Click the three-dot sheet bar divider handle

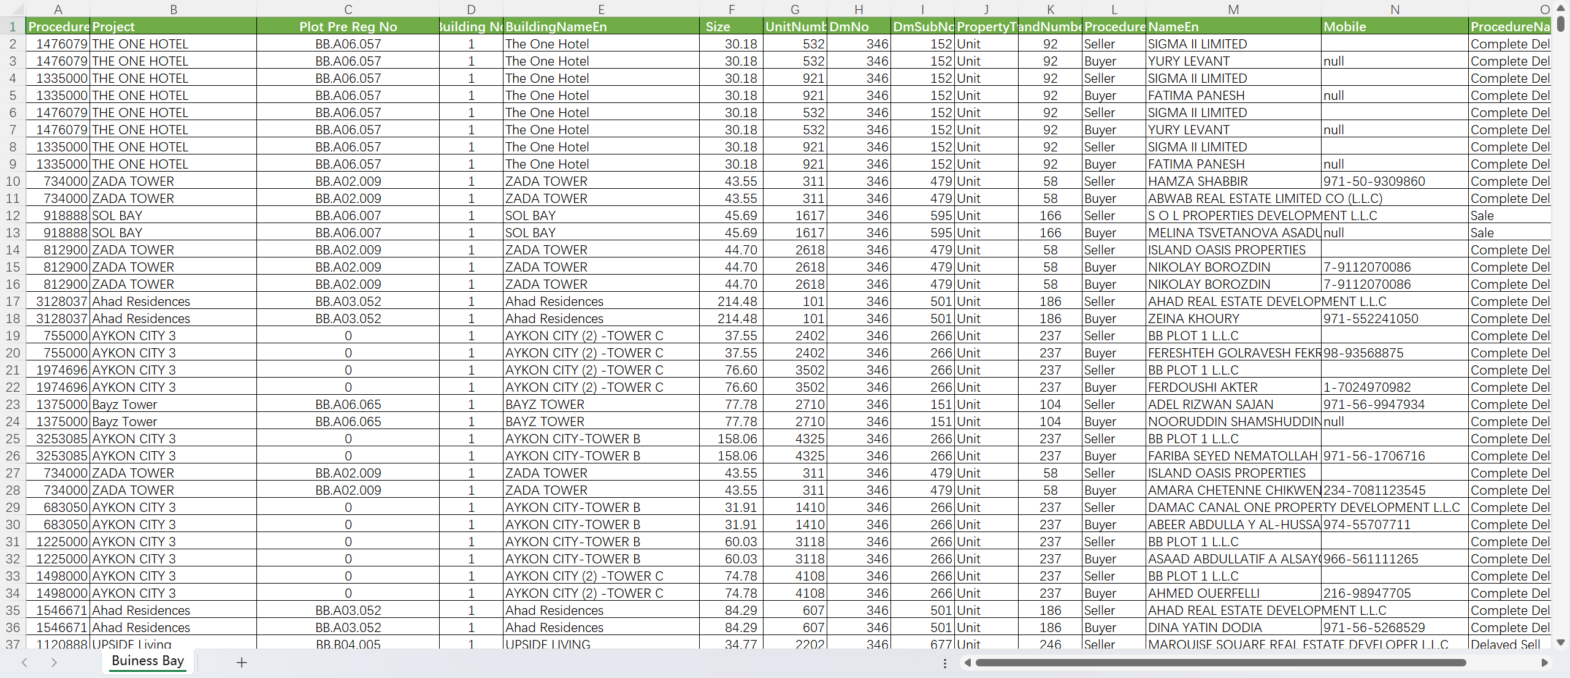pyautogui.click(x=945, y=663)
